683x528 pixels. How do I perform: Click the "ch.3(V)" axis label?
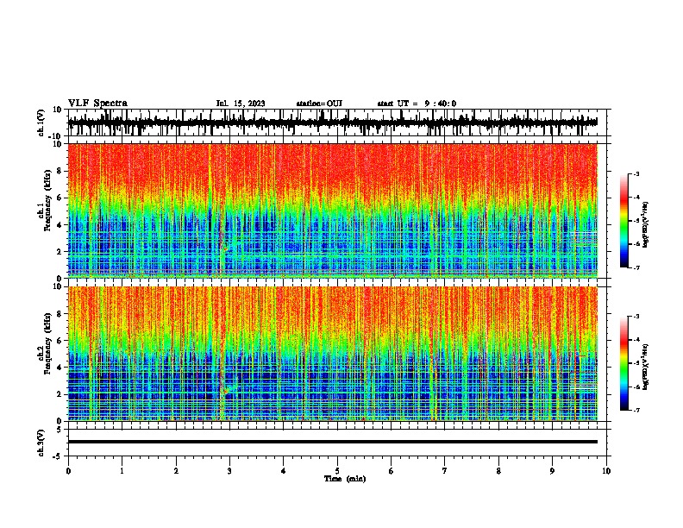tap(41, 443)
